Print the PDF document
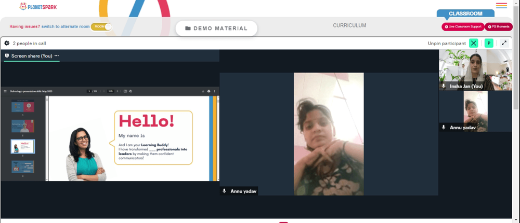The height and width of the screenshot is (223, 520). click(x=209, y=91)
